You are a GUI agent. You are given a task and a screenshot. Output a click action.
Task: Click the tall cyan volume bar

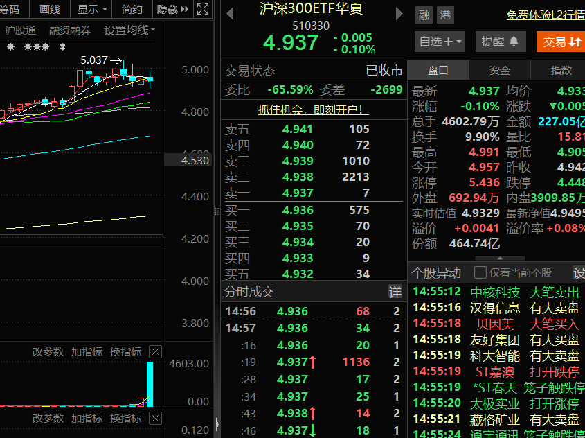tap(150, 384)
